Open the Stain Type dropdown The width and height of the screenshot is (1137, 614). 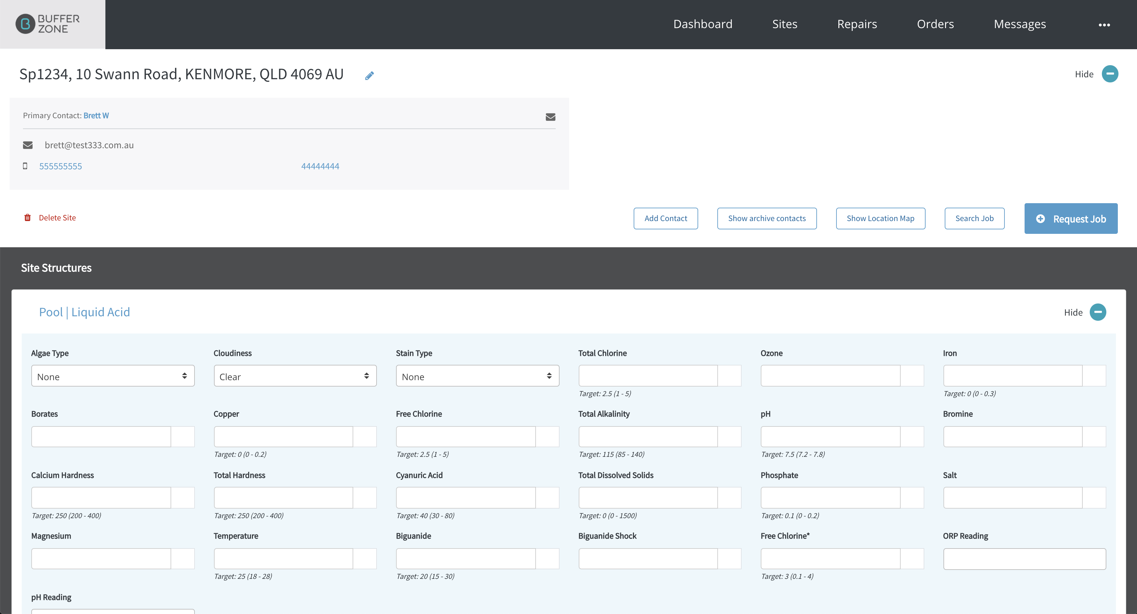pos(477,376)
